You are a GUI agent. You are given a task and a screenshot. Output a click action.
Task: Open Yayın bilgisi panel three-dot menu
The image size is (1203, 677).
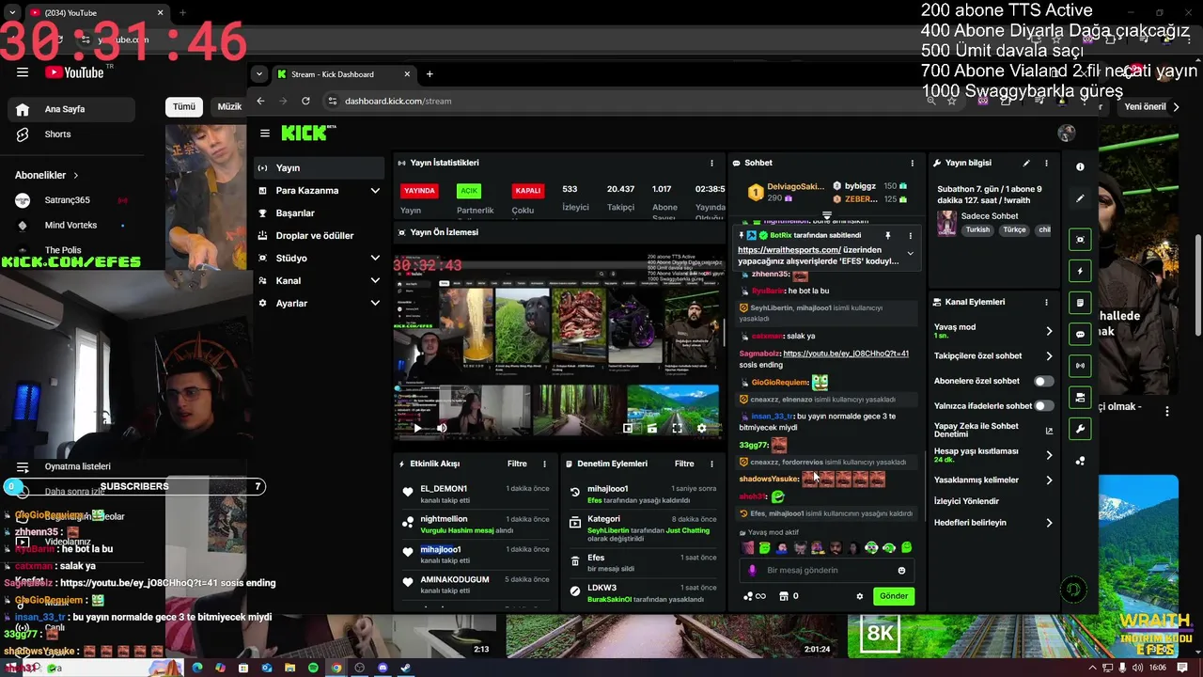[x=1046, y=163]
